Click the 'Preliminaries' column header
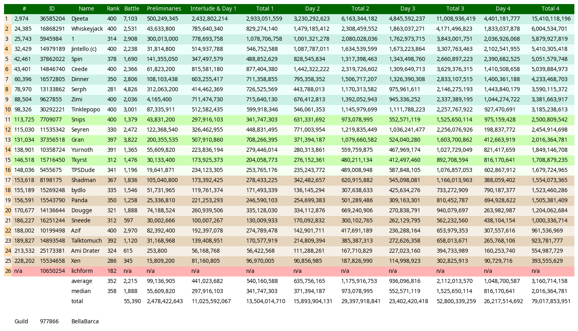The image size is (578, 331). coord(164,8)
